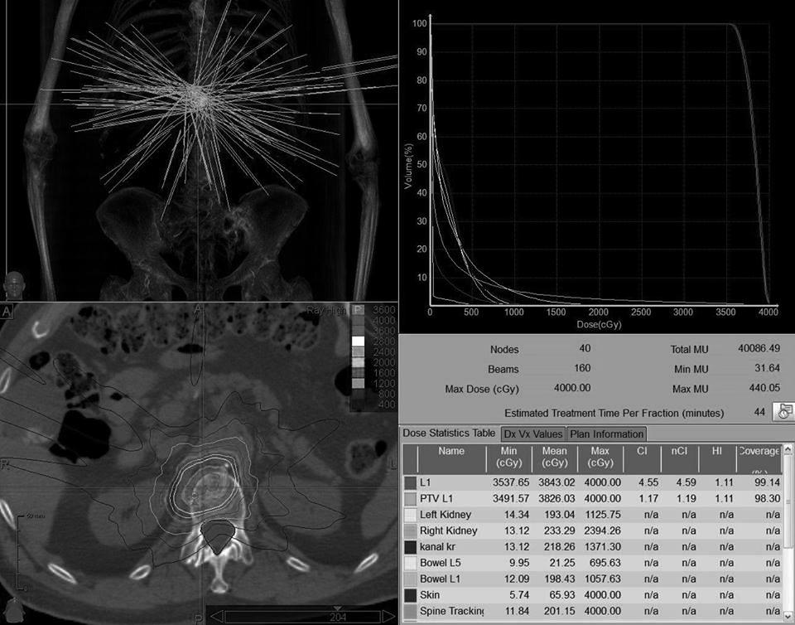Click the Volume(%) axis label on DVH

[408, 166]
